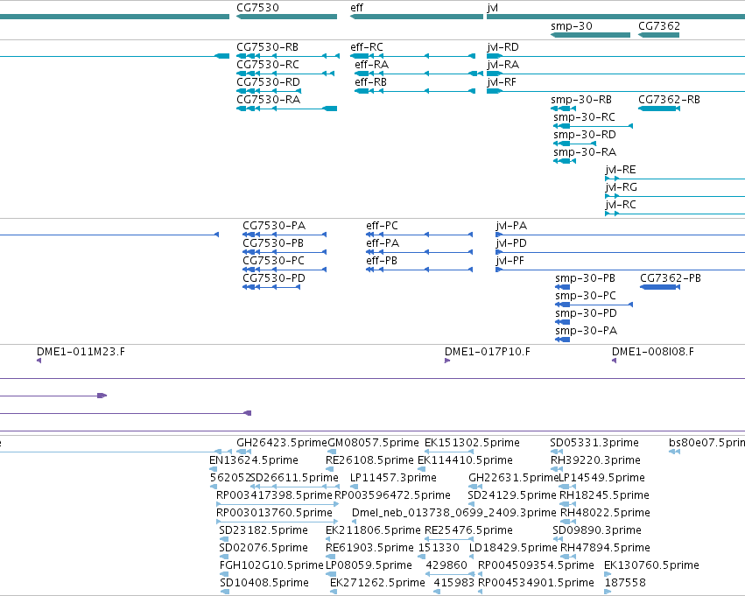Select the eff-PA protein feature
The width and height of the screenshot is (745, 596).
pyautogui.click(x=419, y=252)
